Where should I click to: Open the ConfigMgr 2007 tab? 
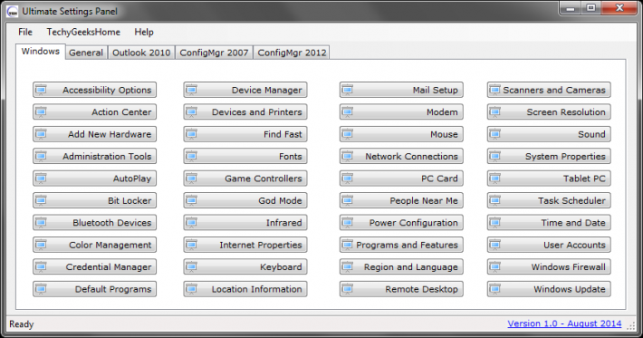click(x=214, y=53)
